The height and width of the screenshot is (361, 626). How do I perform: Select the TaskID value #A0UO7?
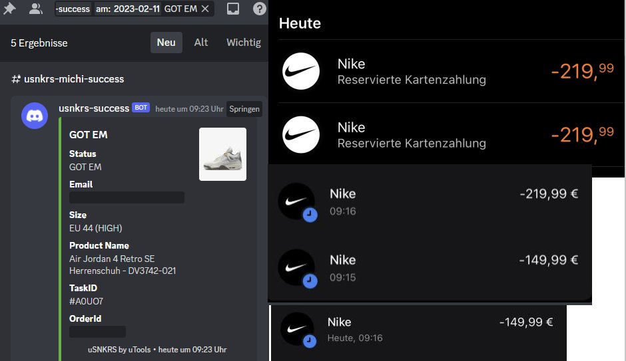click(86, 301)
